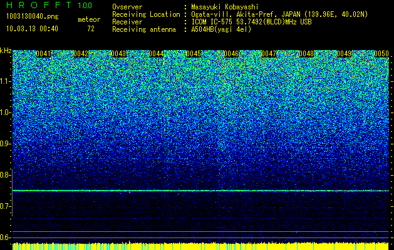
Task: Click the ICOM IC-575 53.7492 MHz receiver text
Action: point(252,22)
